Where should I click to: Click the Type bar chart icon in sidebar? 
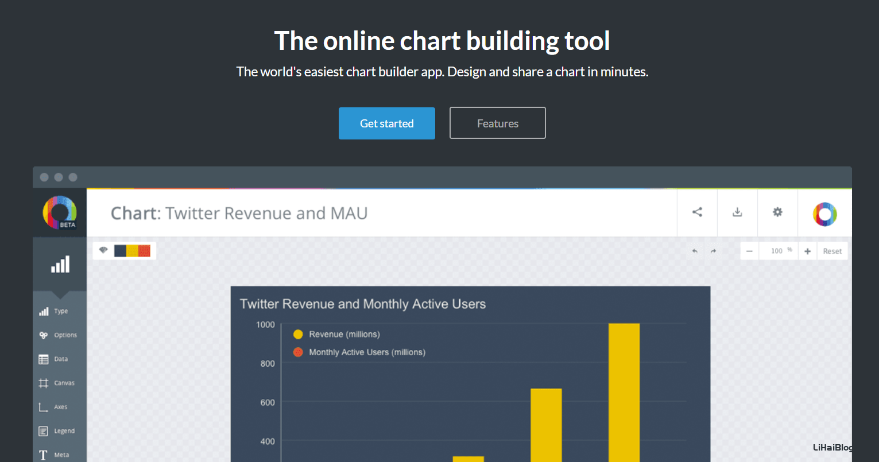click(x=44, y=312)
